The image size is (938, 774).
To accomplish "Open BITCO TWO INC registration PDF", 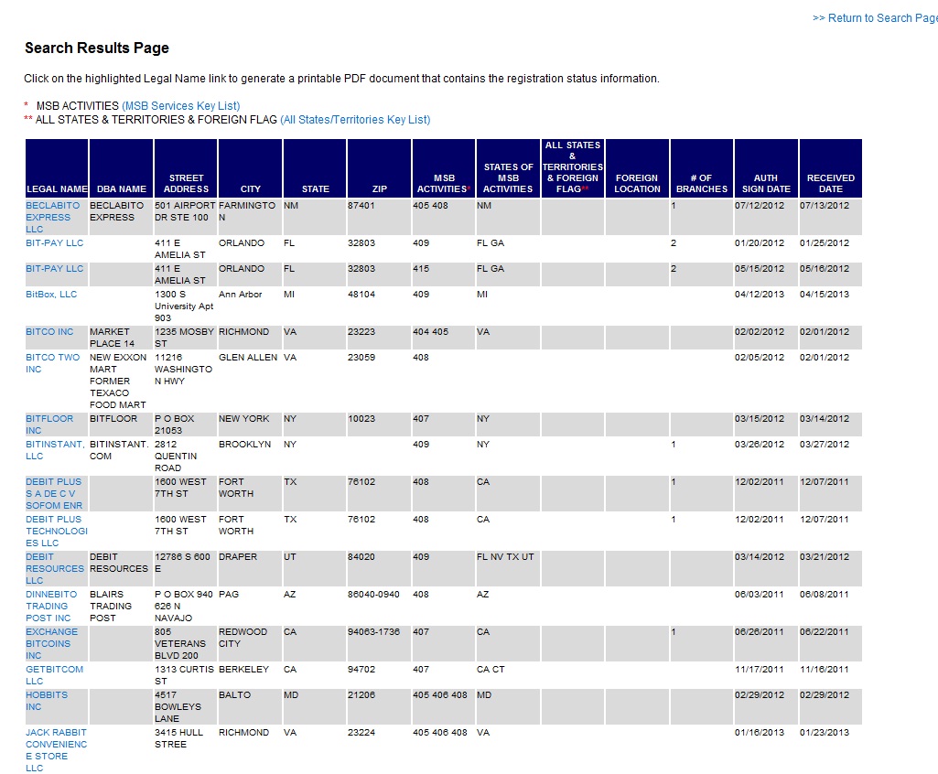I will click(52, 363).
